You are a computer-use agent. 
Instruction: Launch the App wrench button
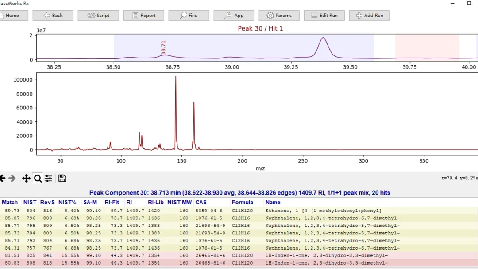click(x=234, y=16)
